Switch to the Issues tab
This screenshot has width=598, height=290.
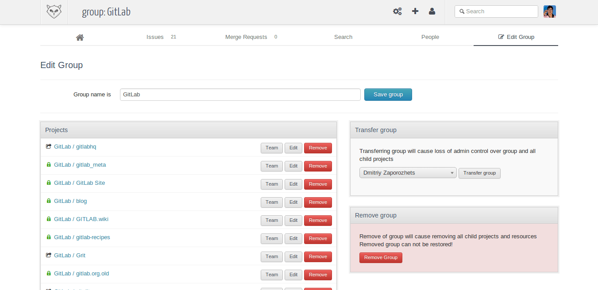pos(155,37)
